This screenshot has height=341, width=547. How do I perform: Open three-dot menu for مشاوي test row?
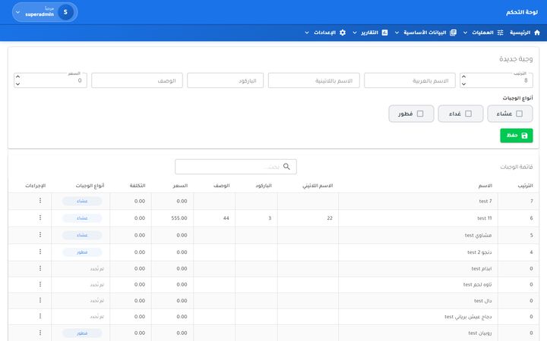click(40, 235)
